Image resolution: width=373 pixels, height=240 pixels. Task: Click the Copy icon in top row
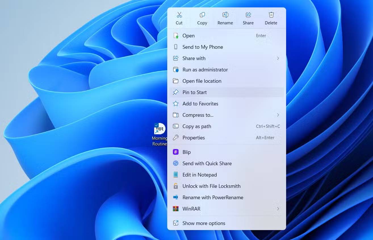pyautogui.click(x=202, y=15)
